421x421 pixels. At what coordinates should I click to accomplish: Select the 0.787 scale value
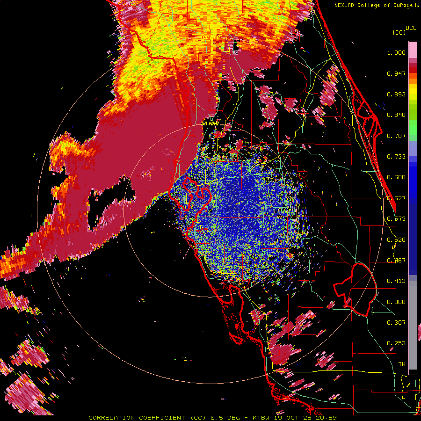[396, 136]
